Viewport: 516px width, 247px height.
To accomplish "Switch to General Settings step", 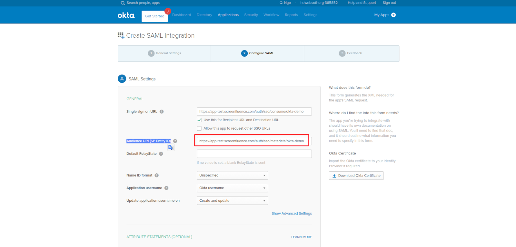I will (164, 53).
